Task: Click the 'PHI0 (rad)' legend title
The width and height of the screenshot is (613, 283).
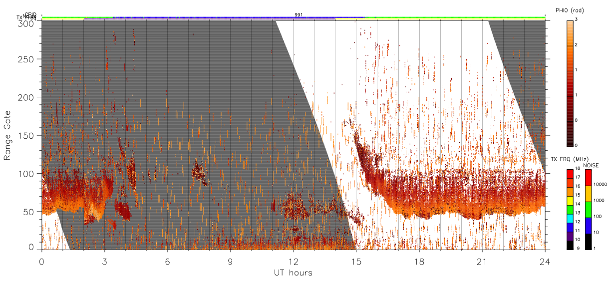Action: click(570, 10)
